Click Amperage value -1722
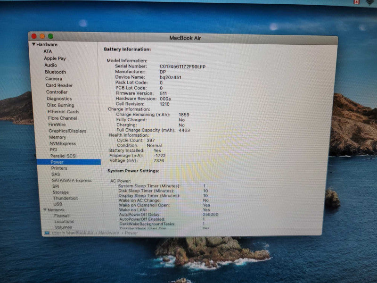The image size is (377, 283). pyautogui.click(x=159, y=156)
